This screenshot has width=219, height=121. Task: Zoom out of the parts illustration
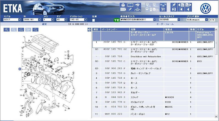14,29
